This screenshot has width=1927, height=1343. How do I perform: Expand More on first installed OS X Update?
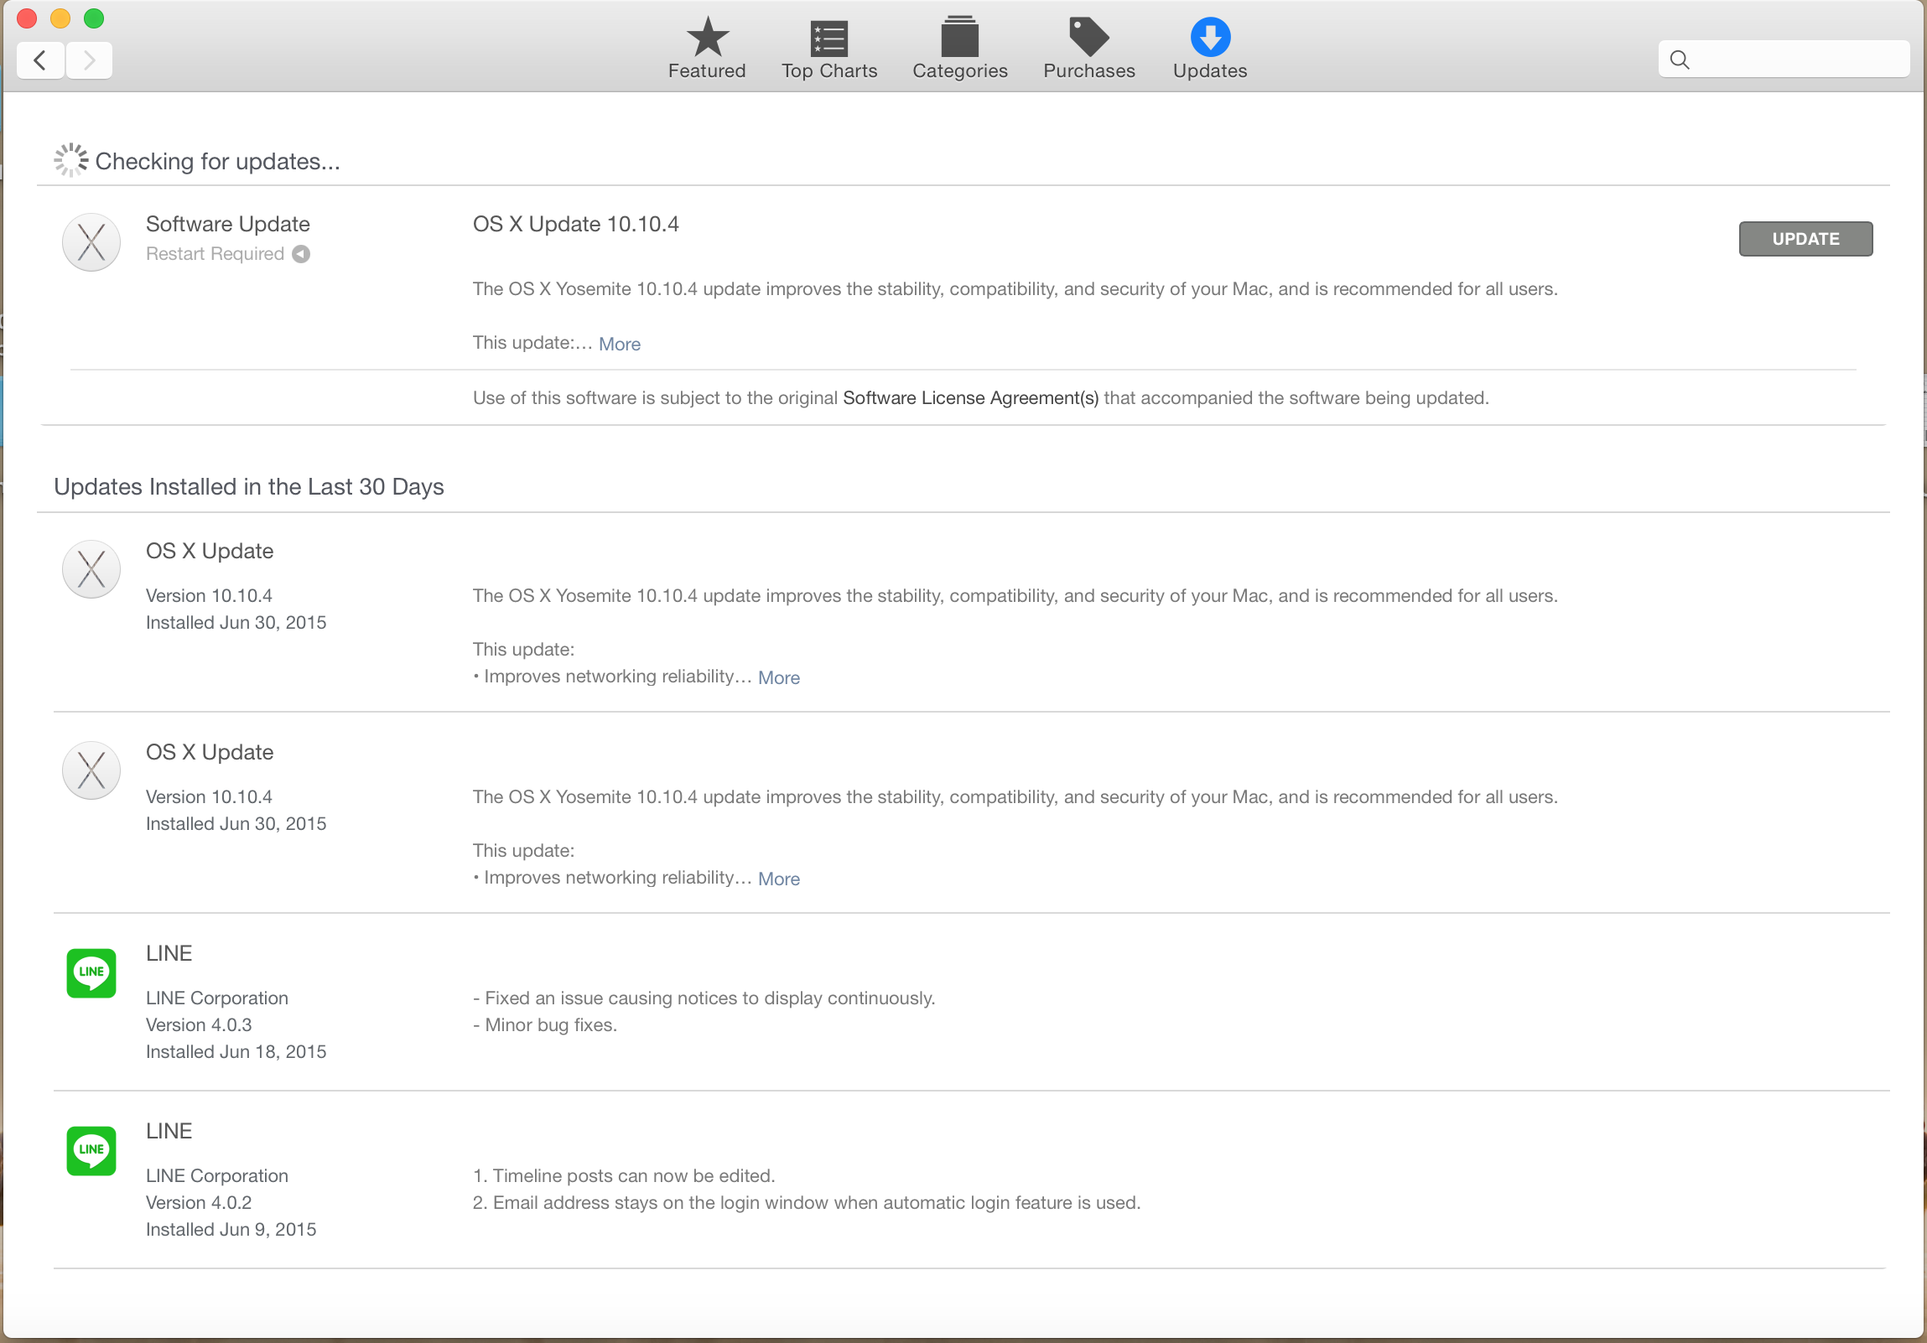[x=779, y=678]
